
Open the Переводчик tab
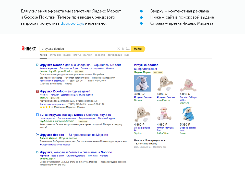click(115, 55)
